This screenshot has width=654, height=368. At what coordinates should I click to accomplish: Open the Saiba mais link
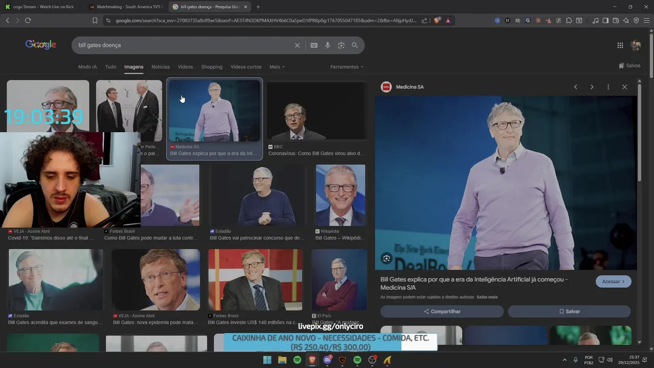coord(487,297)
